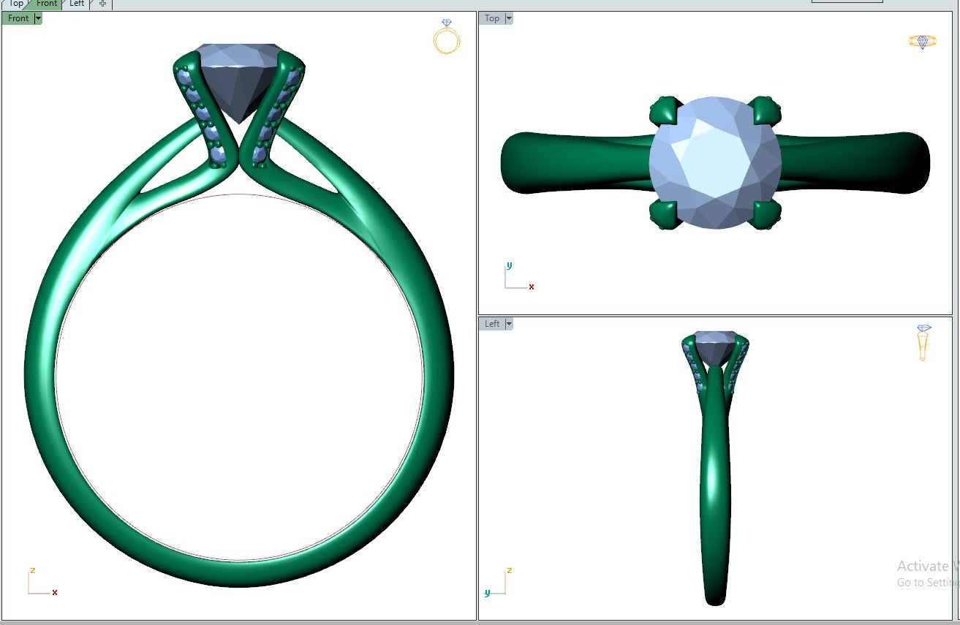Select the Front viewport tab
Image resolution: width=960 pixels, height=625 pixels.
pyautogui.click(x=46, y=4)
